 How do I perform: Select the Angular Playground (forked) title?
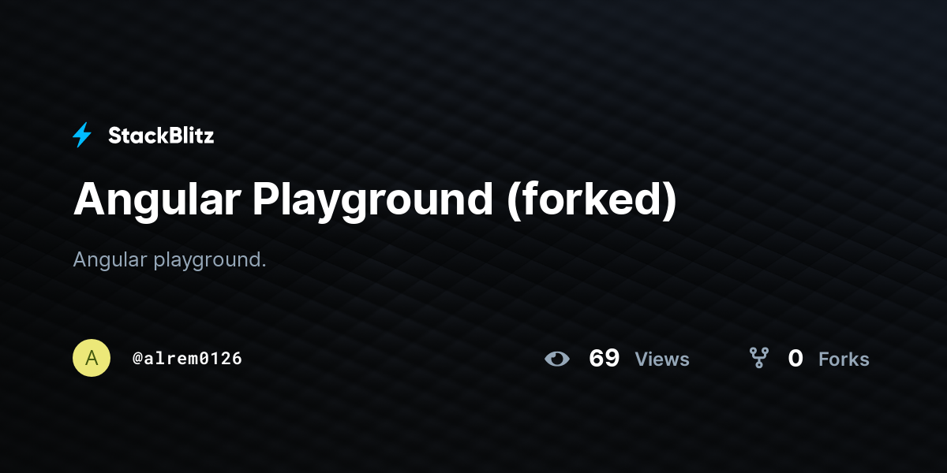[x=375, y=200]
